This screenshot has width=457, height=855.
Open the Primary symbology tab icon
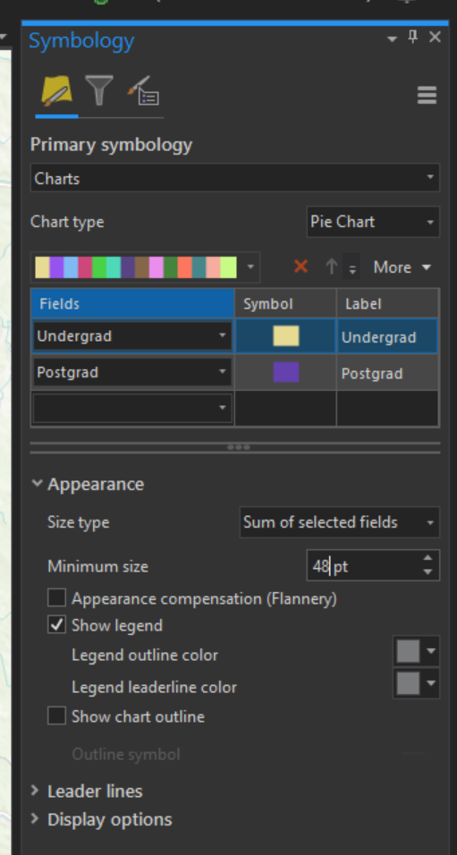[x=56, y=91]
